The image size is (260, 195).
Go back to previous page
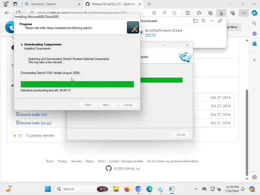click(x=7, y=13)
